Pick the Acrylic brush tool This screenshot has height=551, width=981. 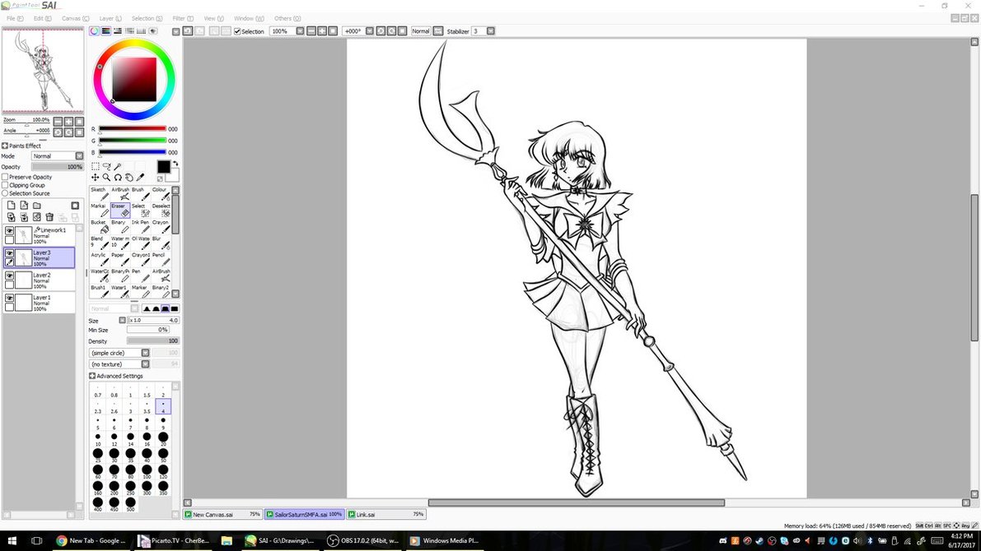100,258
